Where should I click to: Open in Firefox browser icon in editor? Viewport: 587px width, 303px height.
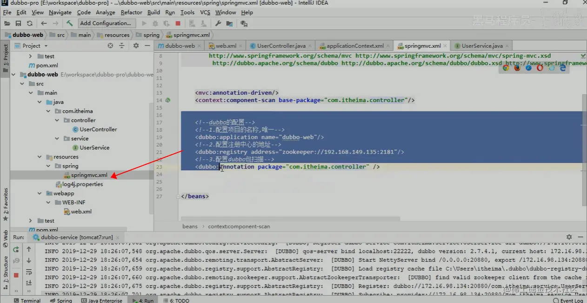[517, 68]
